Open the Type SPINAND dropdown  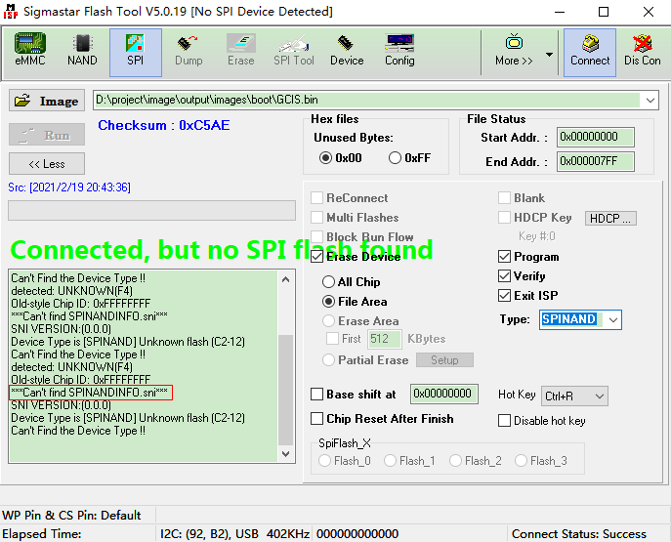coord(612,319)
